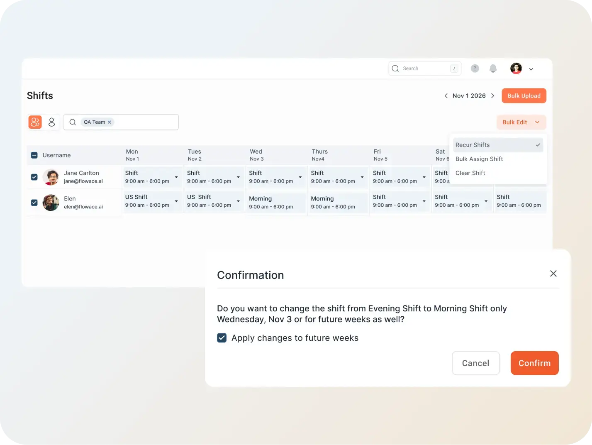Go to next week arrow
This screenshot has width=592, height=445.
(x=492, y=96)
